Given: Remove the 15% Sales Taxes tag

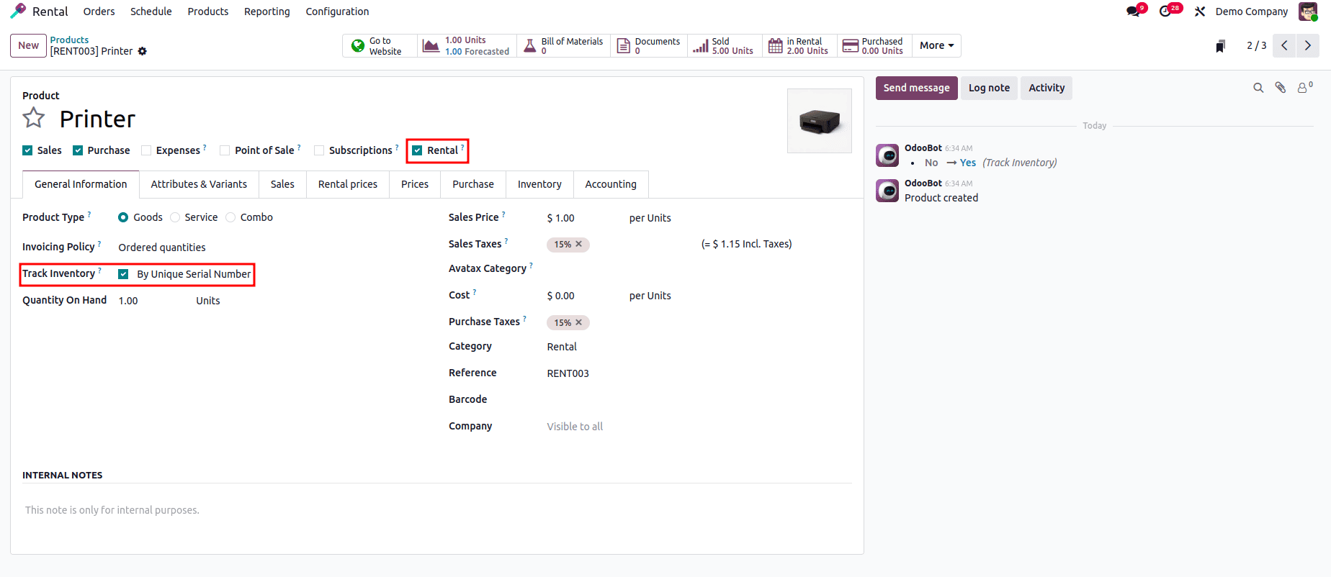Looking at the screenshot, I should [x=578, y=245].
